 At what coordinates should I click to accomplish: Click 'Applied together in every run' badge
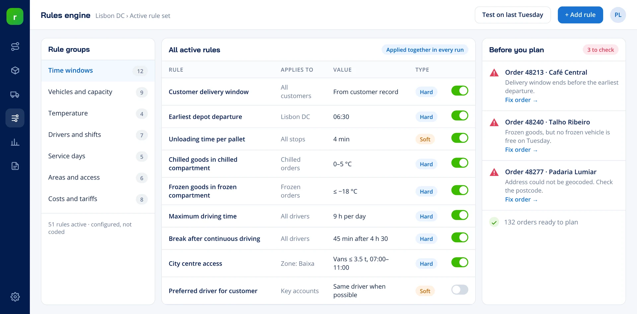pyautogui.click(x=425, y=50)
